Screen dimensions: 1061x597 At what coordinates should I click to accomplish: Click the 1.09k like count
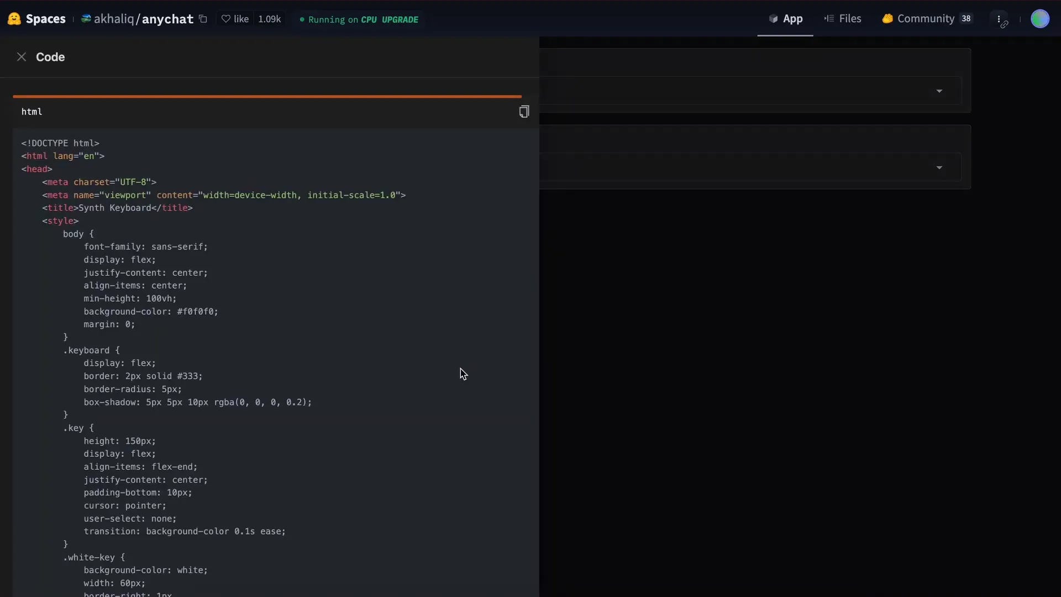click(x=270, y=18)
